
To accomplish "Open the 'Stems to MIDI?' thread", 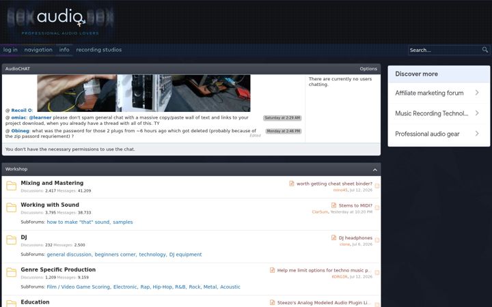I will [x=355, y=206].
